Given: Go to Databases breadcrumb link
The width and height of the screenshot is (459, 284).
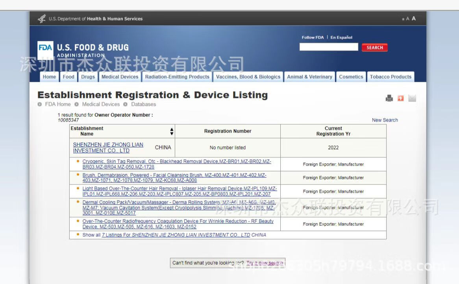Looking at the screenshot, I should click(x=143, y=104).
